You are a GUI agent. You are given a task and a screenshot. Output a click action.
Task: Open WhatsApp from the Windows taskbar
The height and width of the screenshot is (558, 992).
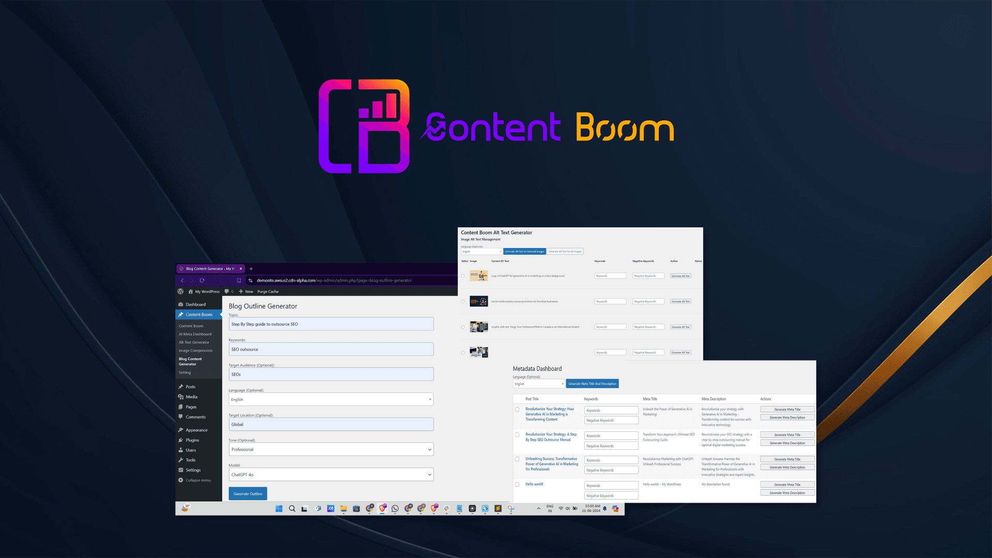click(395, 509)
